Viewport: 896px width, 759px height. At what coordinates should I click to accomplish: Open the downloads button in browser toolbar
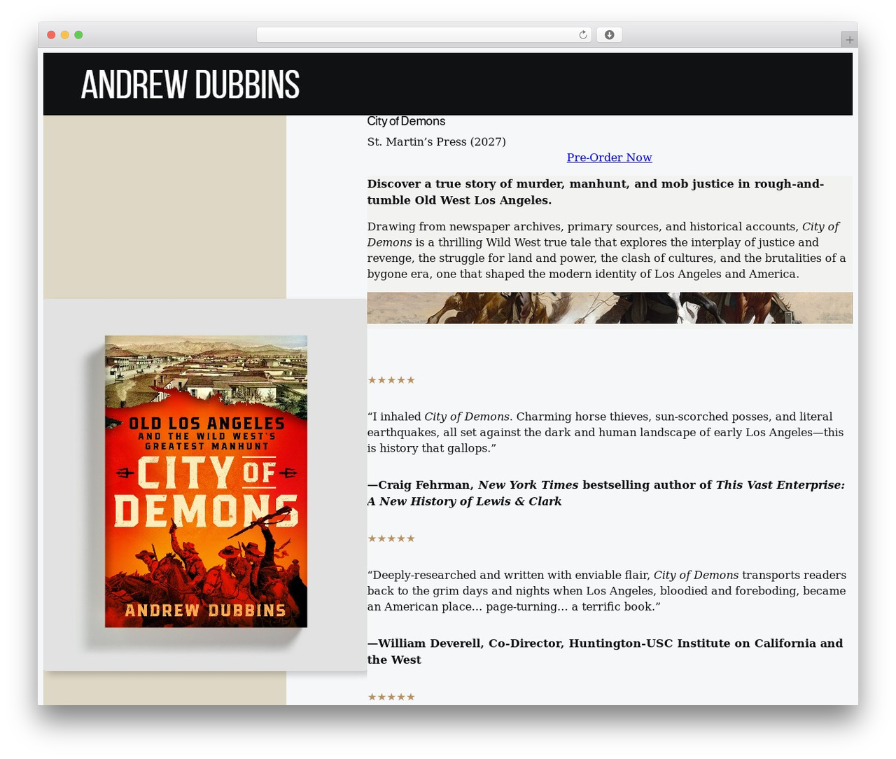(x=609, y=35)
